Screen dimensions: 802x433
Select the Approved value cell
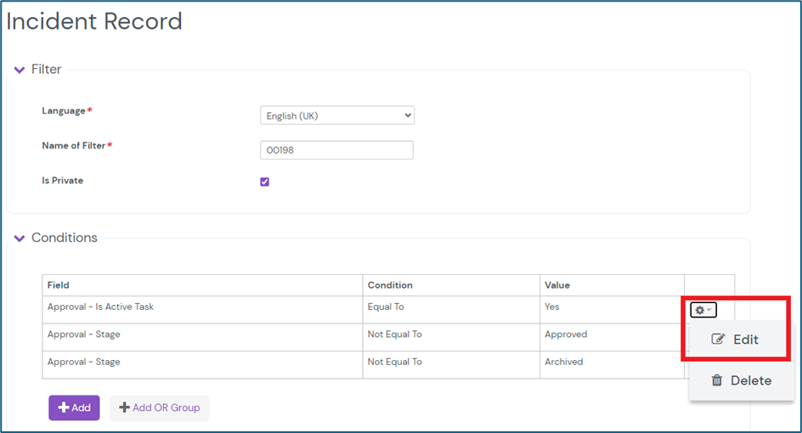coord(566,335)
